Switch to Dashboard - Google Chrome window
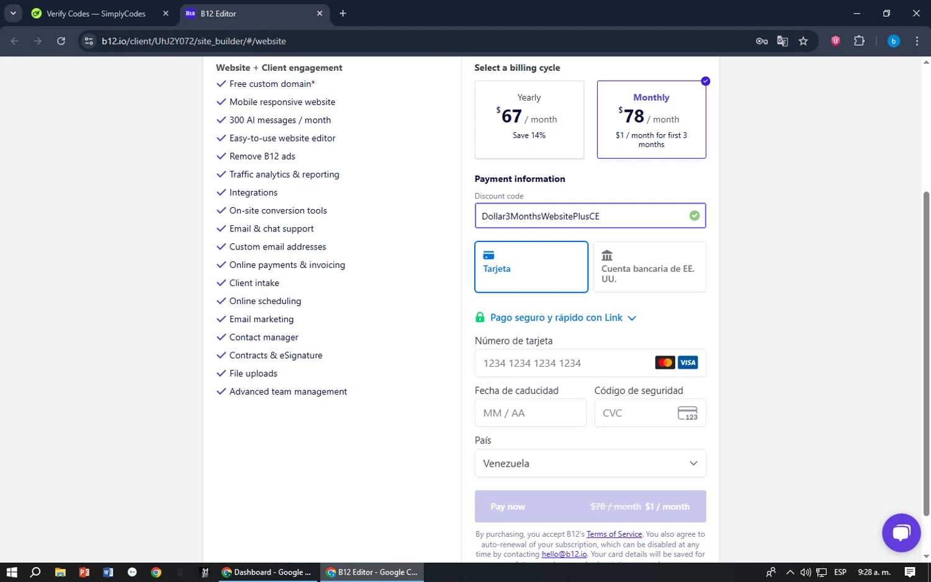 click(268, 572)
